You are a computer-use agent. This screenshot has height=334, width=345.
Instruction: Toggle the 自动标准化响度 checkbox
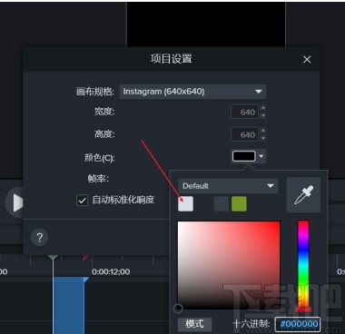pyautogui.click(x=82, y=201)
